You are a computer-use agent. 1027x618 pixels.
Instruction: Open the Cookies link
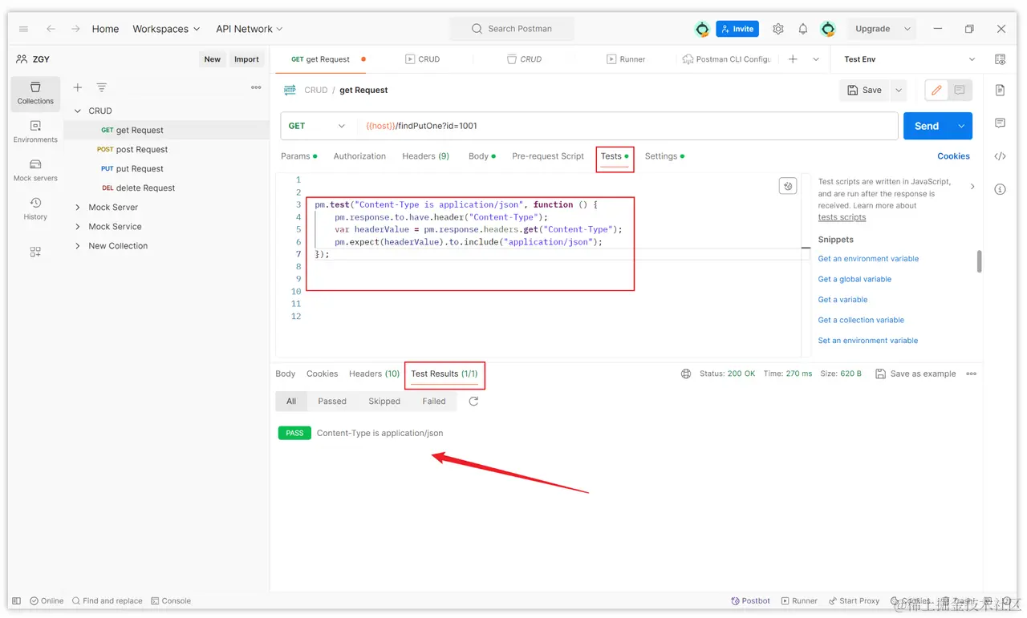click(953, 156)
